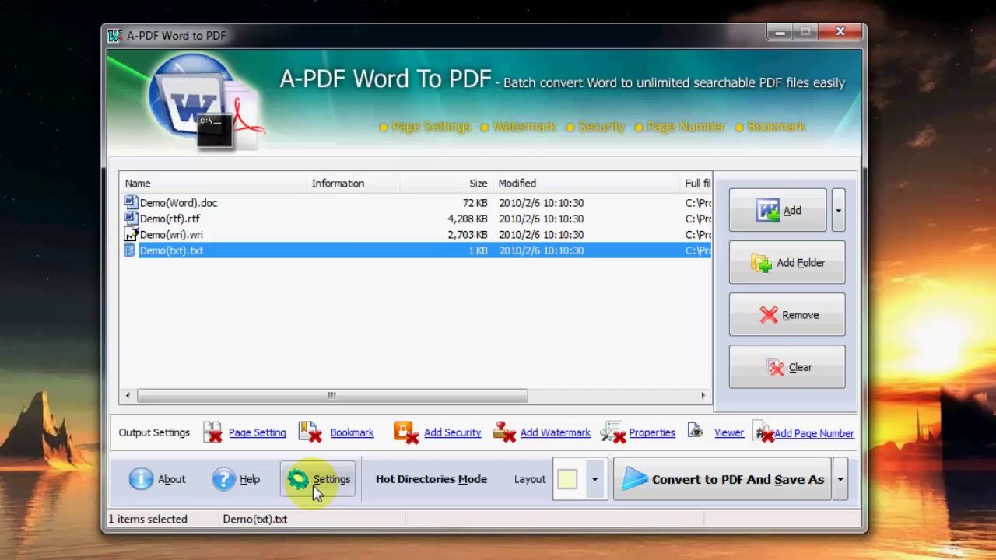The width and height of the screenshot is (996, 560).
Task: Open the Add Page Number link
Action: point(814,433)
